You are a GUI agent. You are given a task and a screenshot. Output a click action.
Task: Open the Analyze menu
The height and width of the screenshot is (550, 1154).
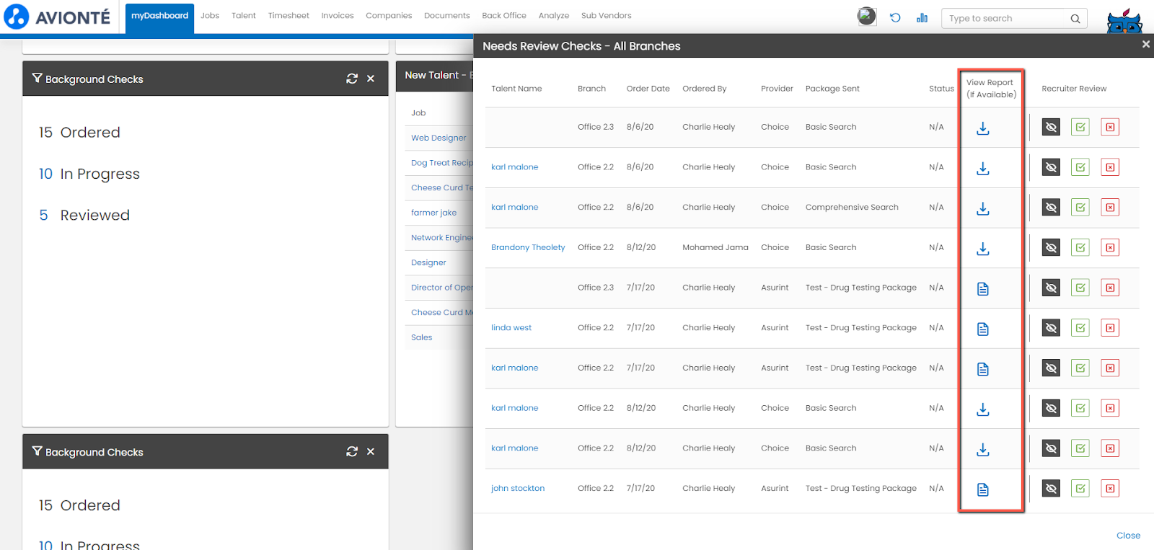coord(553,15)
